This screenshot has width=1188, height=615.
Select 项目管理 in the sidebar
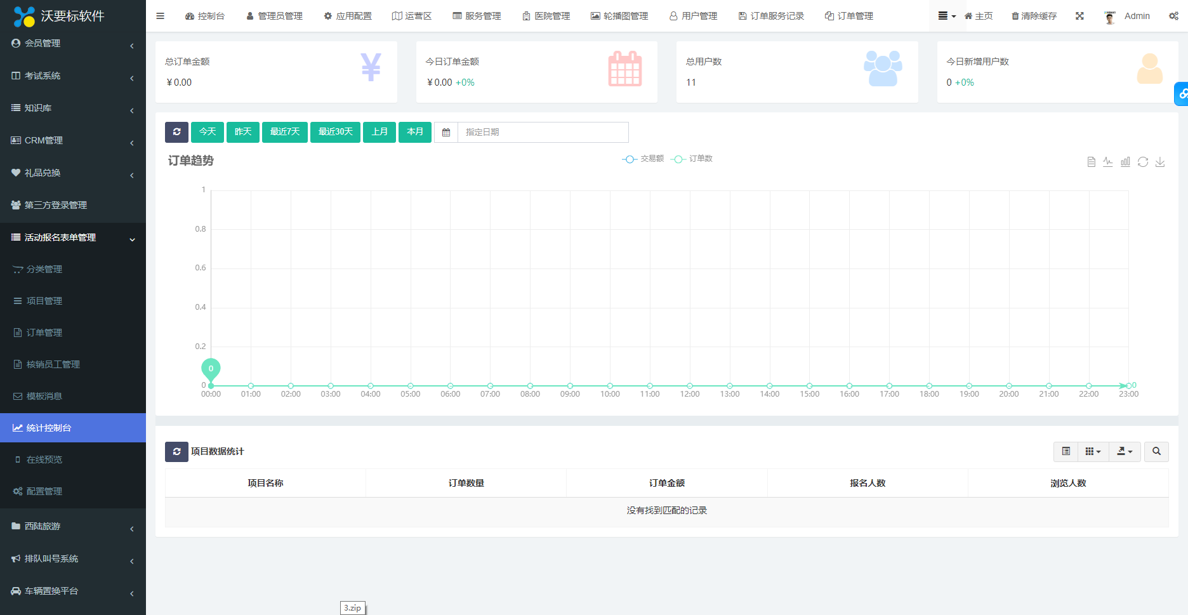coord(44,301)
